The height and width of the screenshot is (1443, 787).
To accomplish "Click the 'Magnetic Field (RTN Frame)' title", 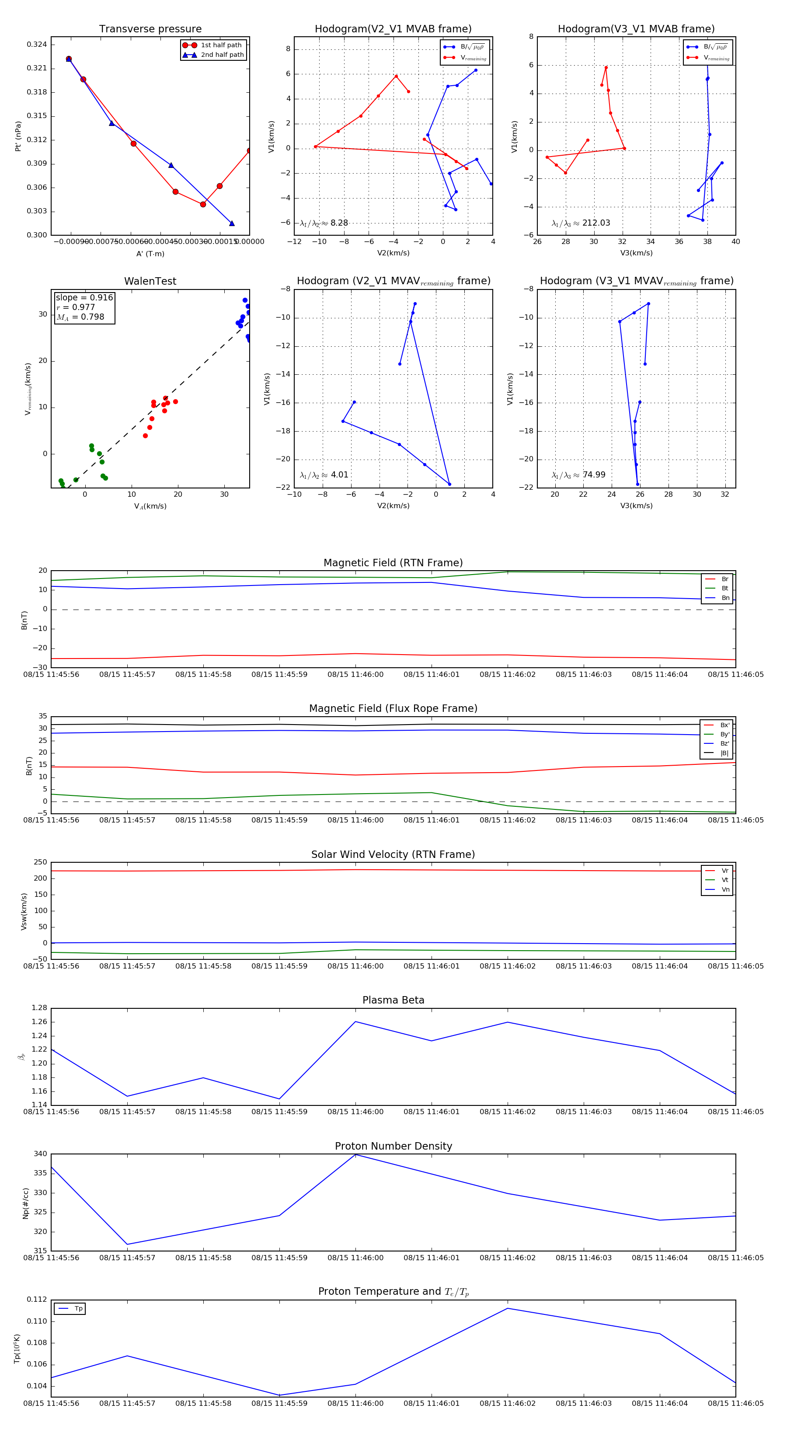I will (x=393, y=563).
